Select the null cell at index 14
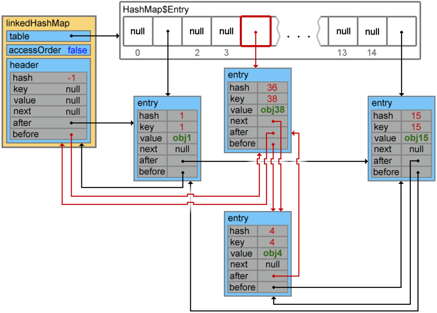Viewport: 437px width, 313px height. coord(373,31)
